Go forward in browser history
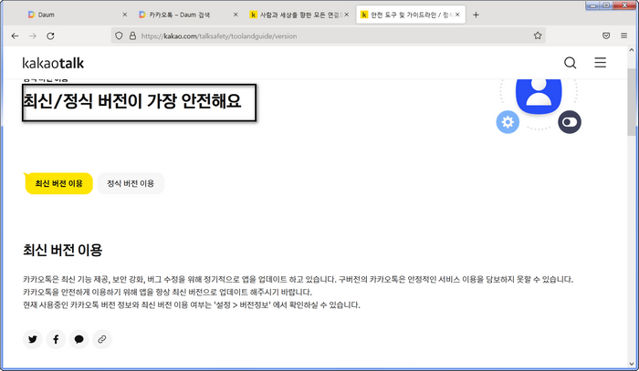Viewport: 639px width, 371px height. 33,36
